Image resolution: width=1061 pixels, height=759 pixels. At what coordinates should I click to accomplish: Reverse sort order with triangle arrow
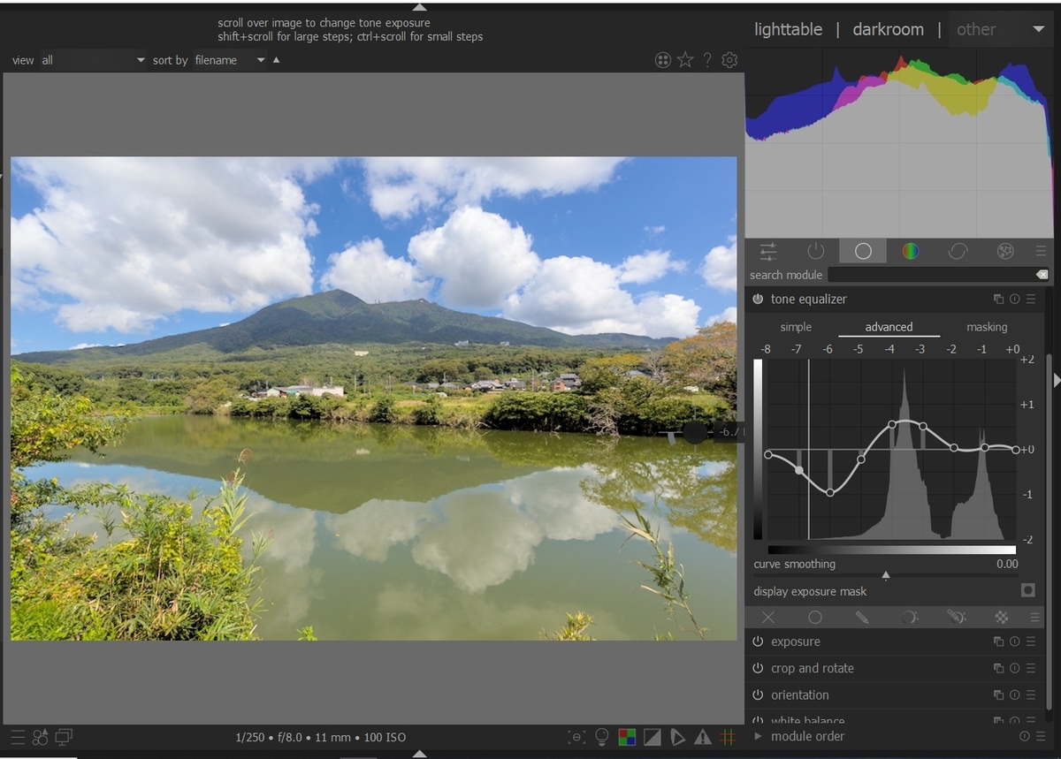[x=276, y=60]
